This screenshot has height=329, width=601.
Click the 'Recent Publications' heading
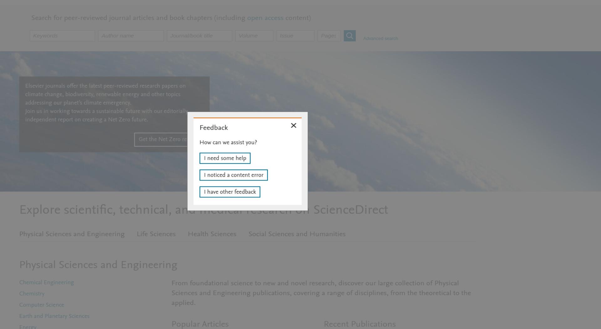(x=360, y=324)
